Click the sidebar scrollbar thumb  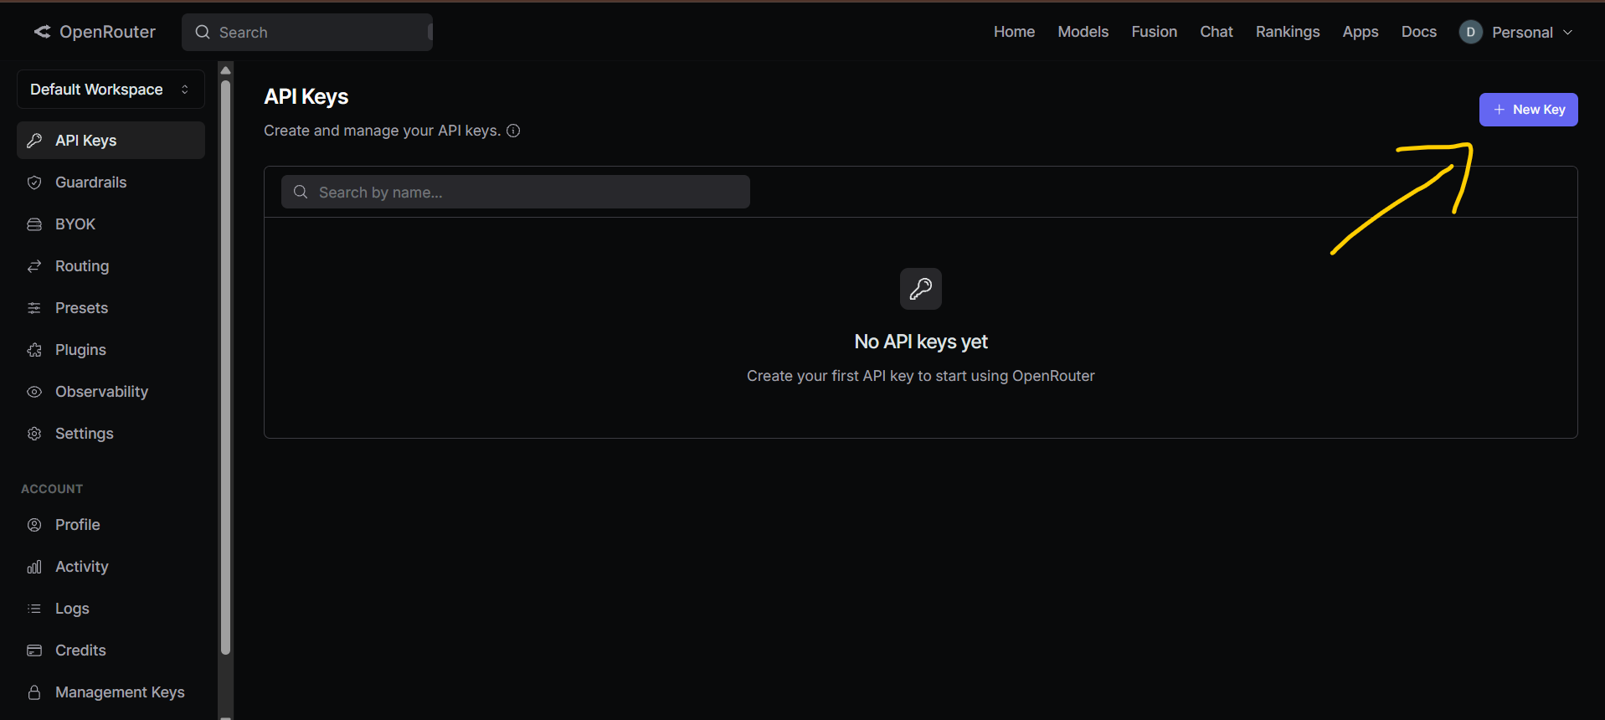tap(225, 367)
